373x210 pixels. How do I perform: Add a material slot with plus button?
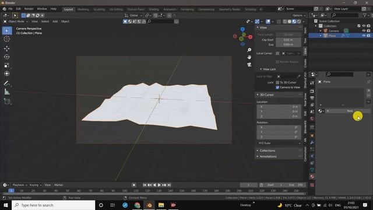point(368,90)
